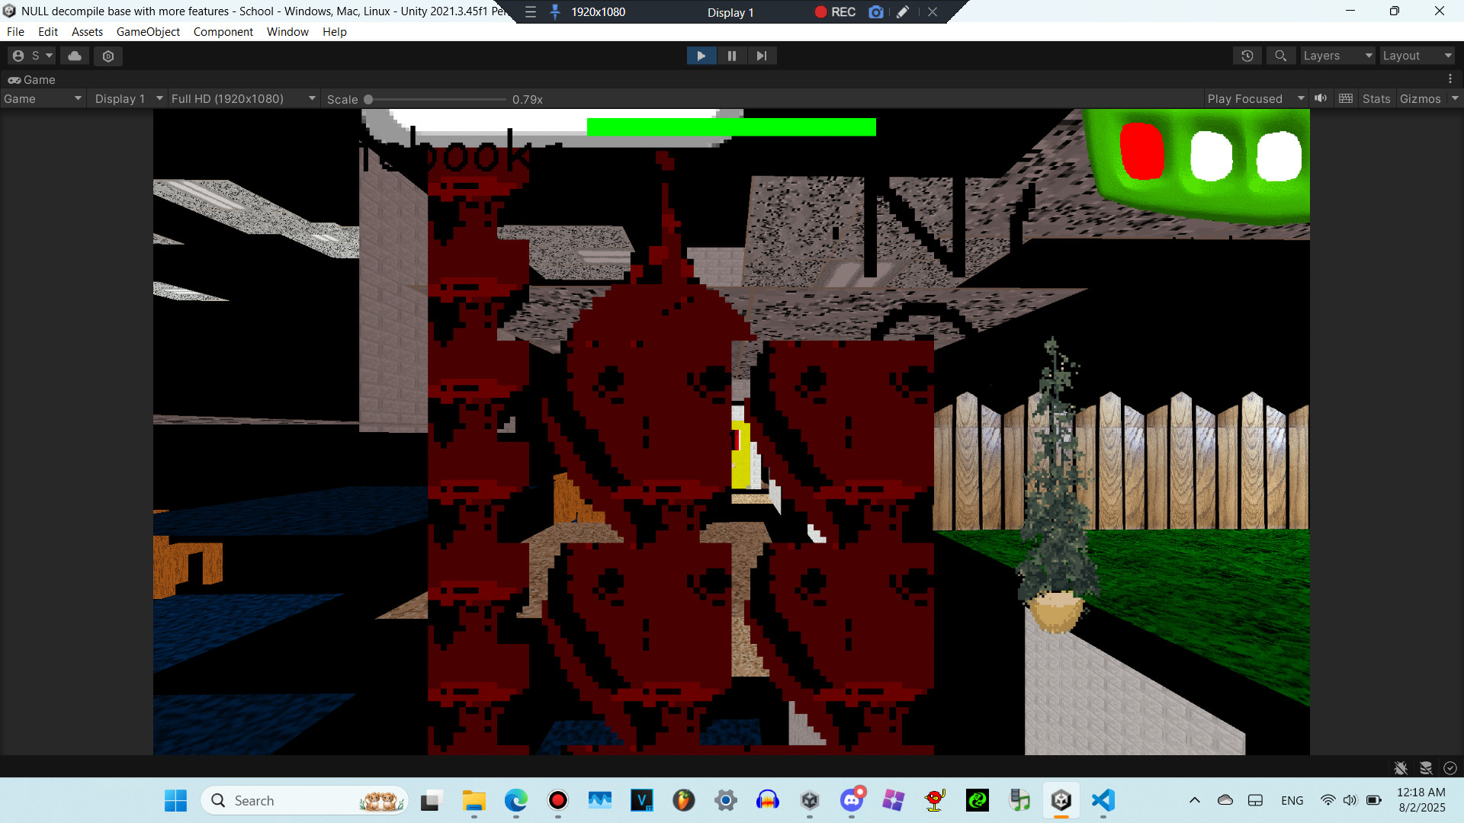Toggle the Stats overlay
1464x823 pixels.
[x=1376, y=98]
